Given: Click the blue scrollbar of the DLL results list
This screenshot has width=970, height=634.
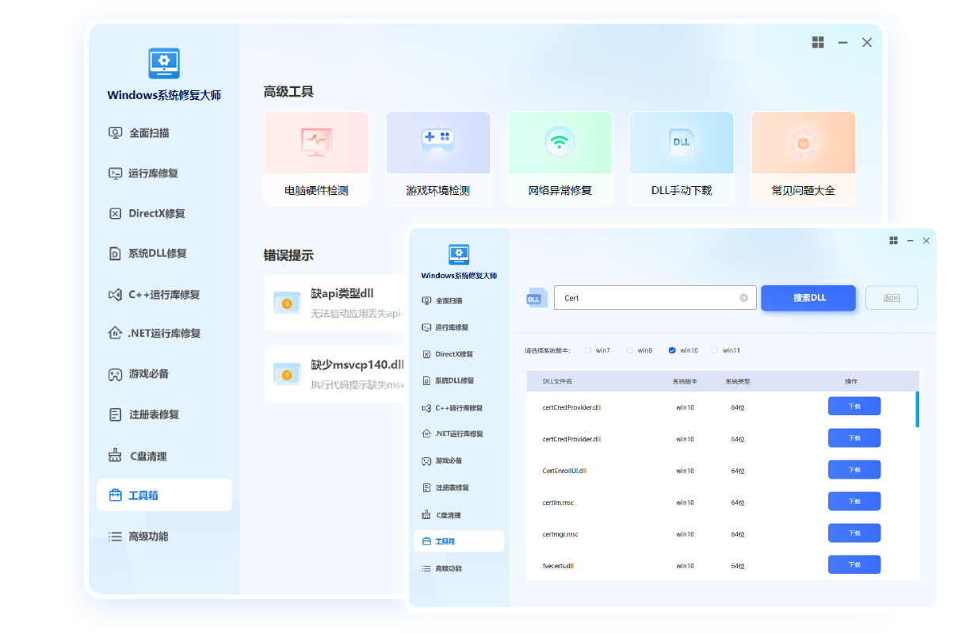Looking at the screenshot, I should tap(918, 409).
